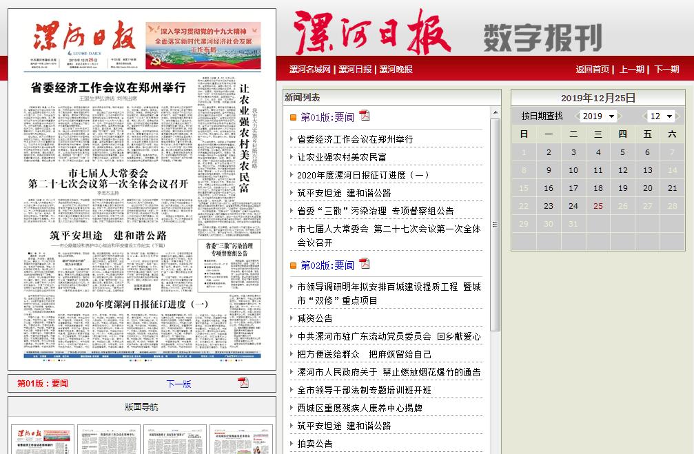Open the article 省委经济工作会议在郑州举行 from the list
694x454 pixels.
click(355, 139)
